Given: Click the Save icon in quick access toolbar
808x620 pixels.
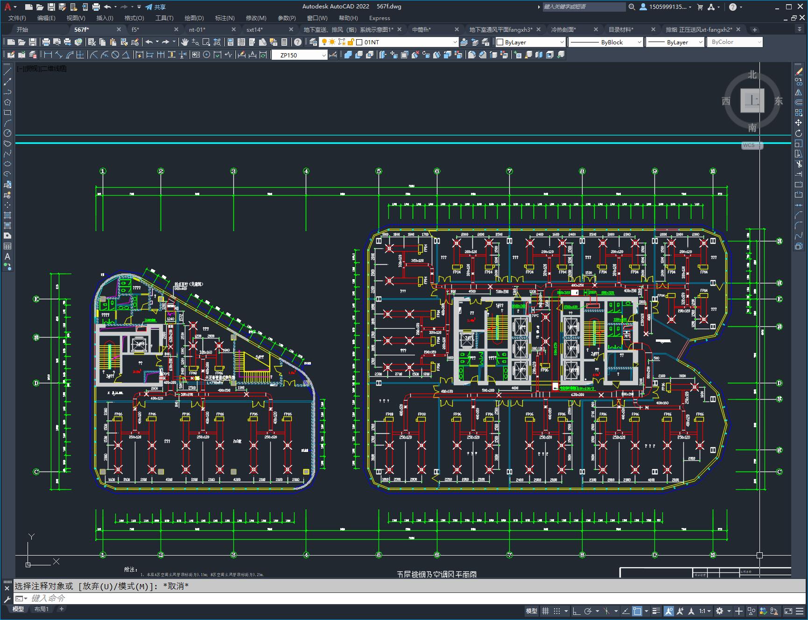Looking at the screenshot, I should click(x=51, y=7).
